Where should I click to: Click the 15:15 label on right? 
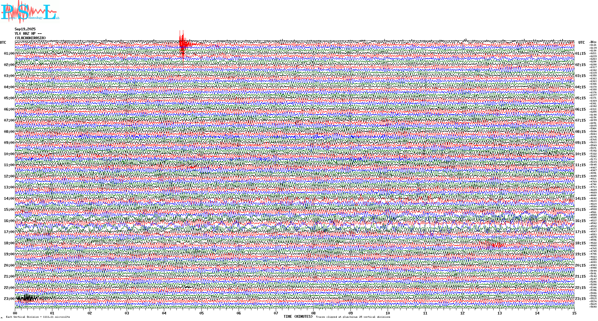point(580,210)
